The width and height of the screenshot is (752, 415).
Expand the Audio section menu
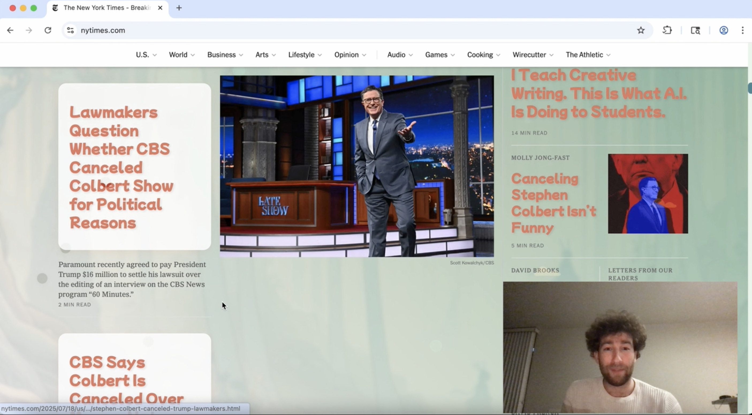400,55
